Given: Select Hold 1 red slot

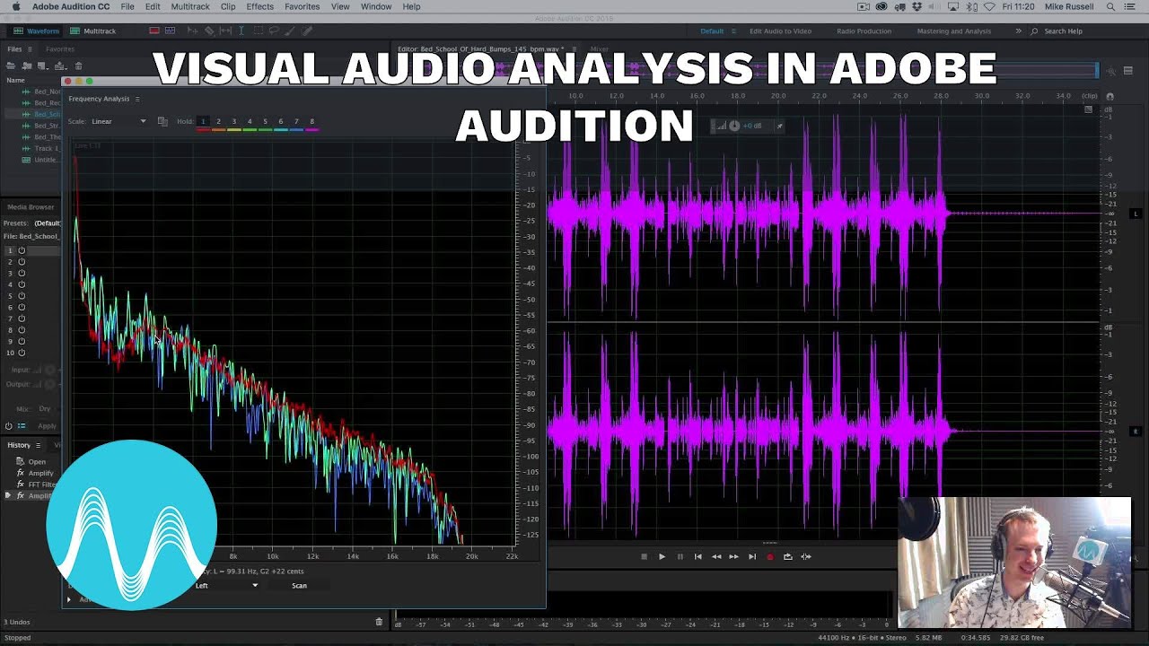Looking at the screenshot, I should tap(203, 121).
